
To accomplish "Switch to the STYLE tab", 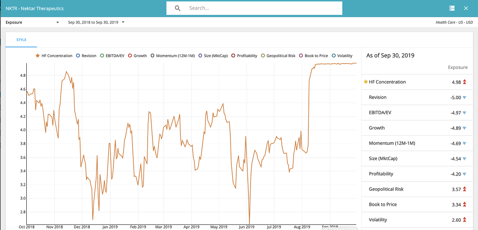I will tap(21, 40).
